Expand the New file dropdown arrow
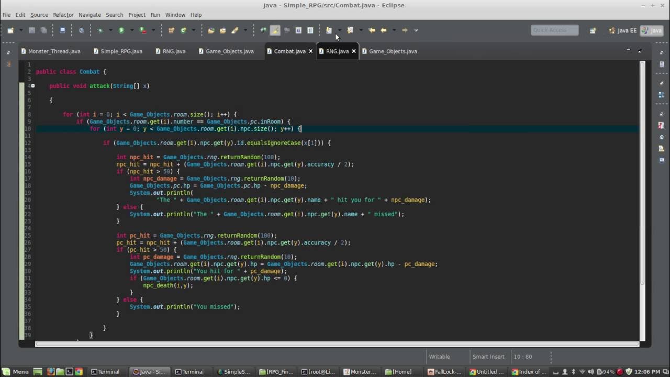This screenshot has width=670, height=377. pos(21,30)
